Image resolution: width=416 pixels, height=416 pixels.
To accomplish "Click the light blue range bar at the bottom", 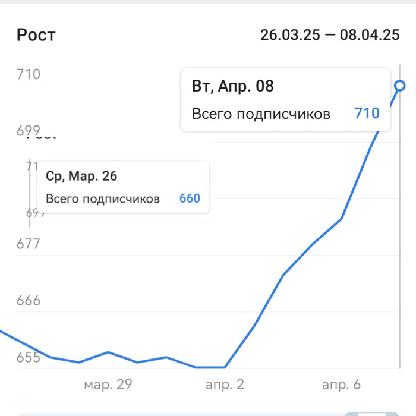I will click(181, 414).
